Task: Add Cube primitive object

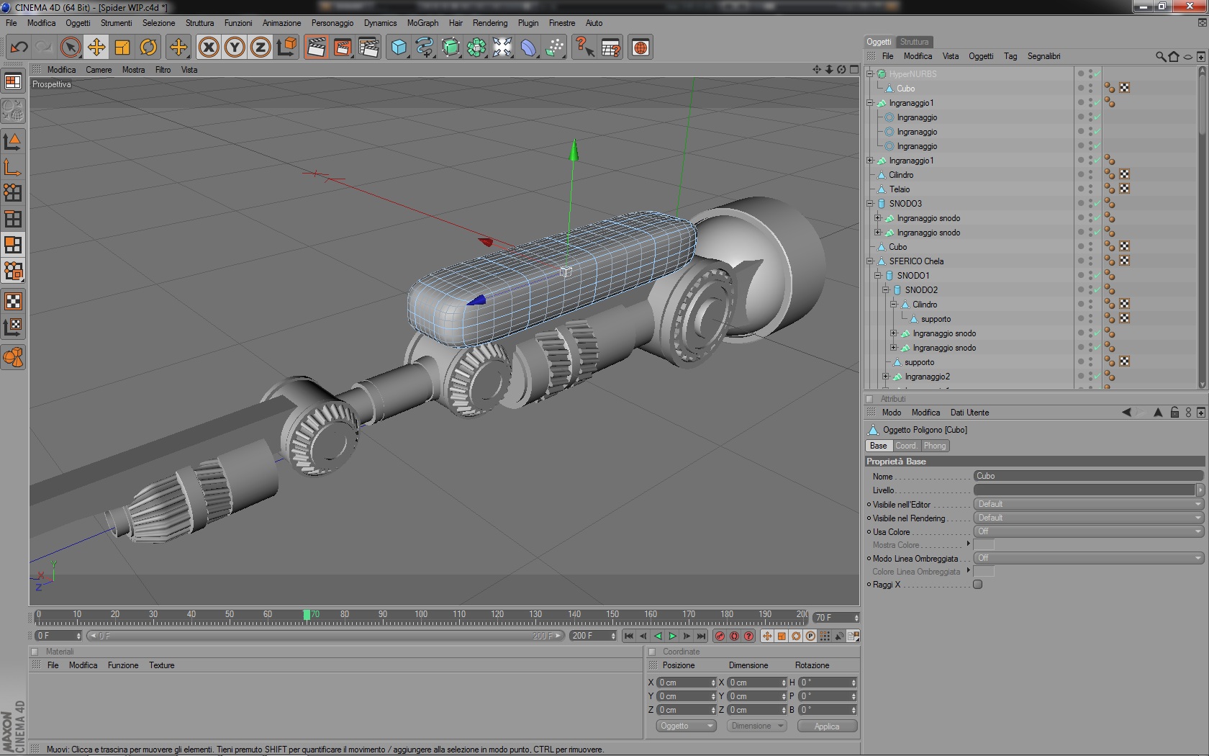Action: [x=399, y=48]
